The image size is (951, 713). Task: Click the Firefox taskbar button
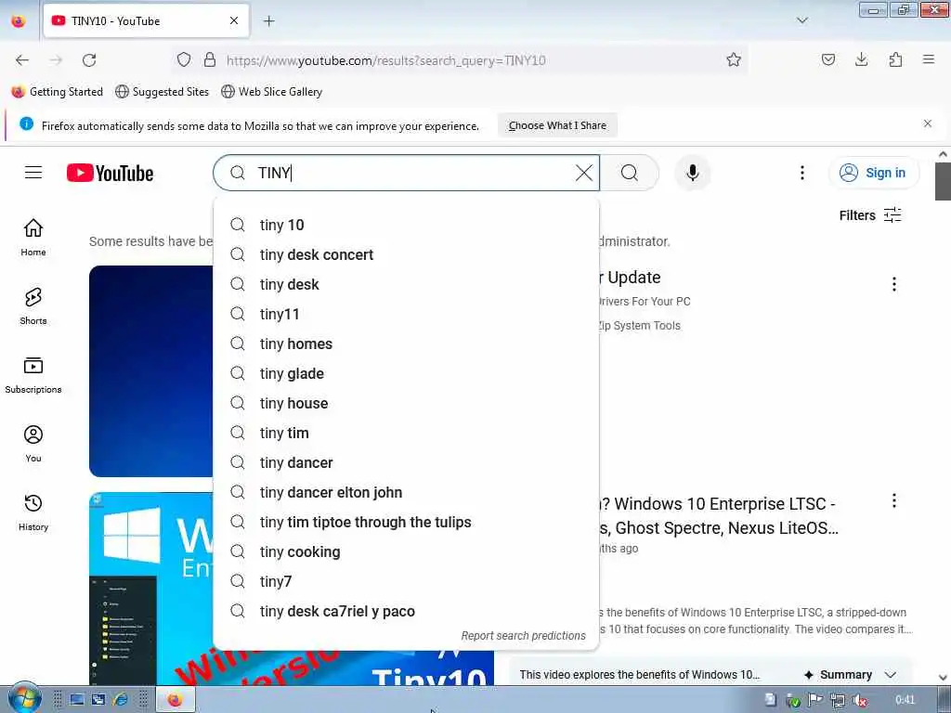[176, 700]
